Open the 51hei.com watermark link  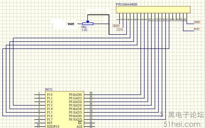182,124
